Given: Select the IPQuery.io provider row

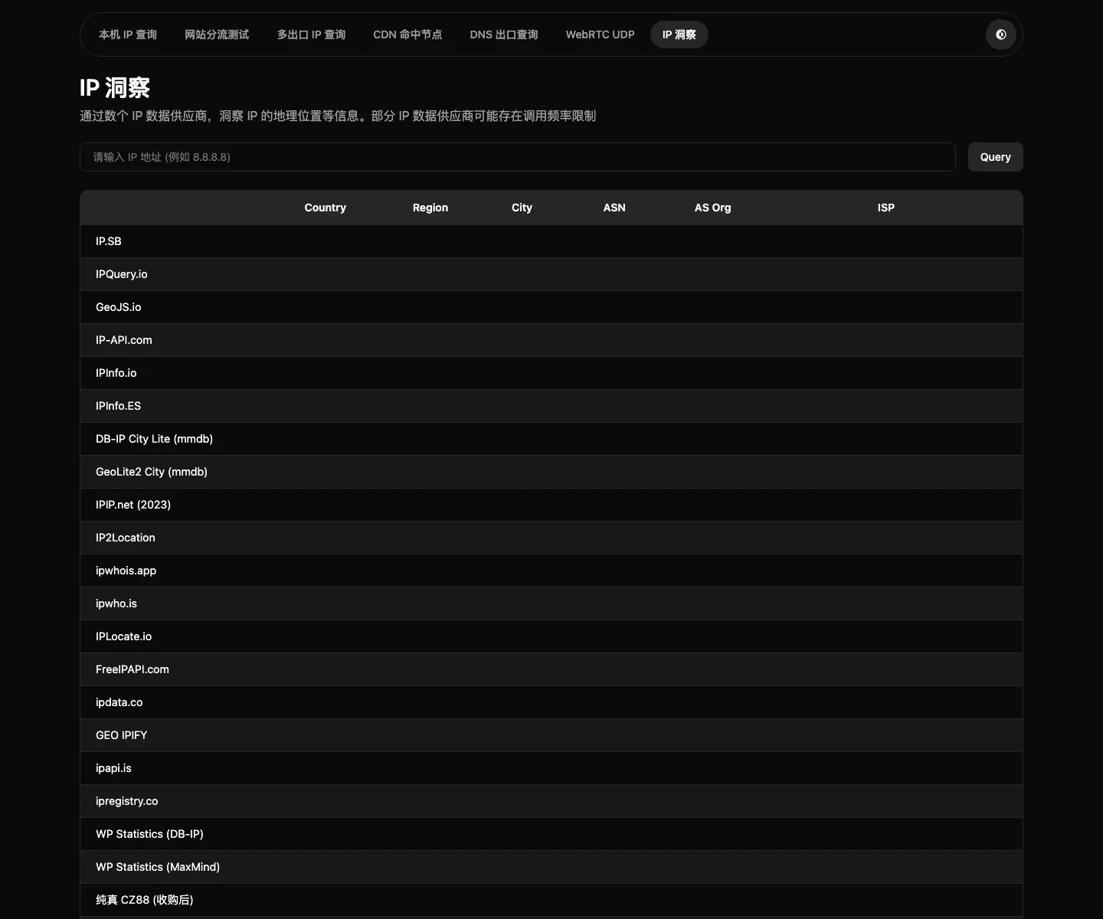Looking at the screenshot, I should point(551,274).
